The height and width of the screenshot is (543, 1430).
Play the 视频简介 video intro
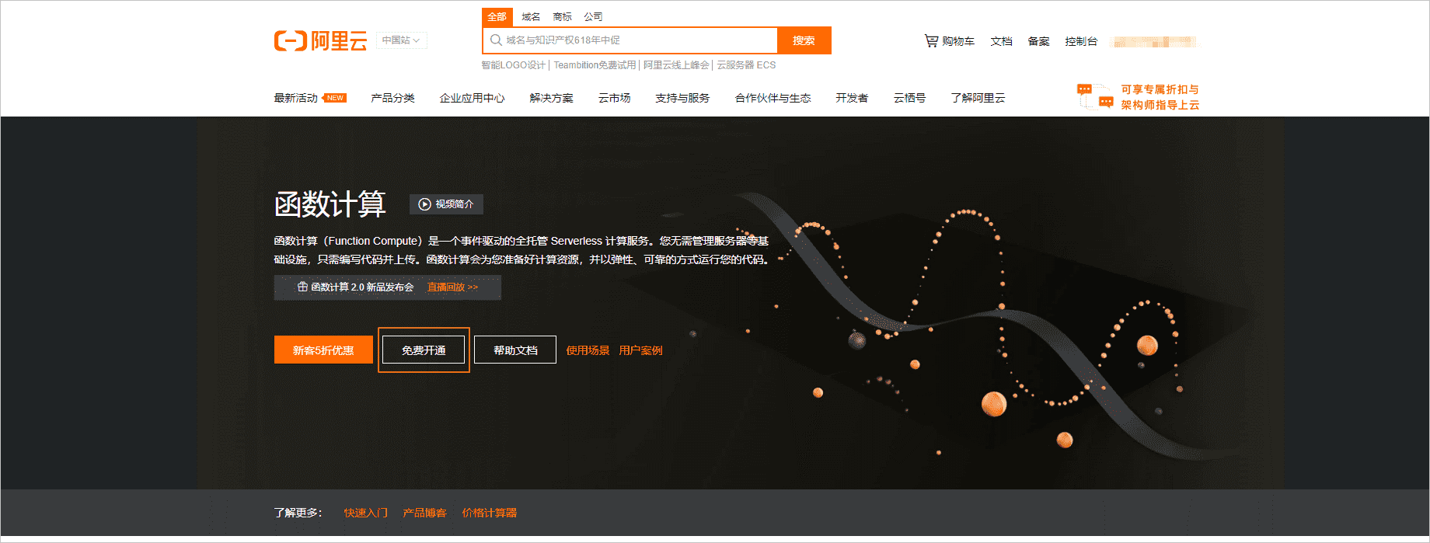[x=446, y=204]
